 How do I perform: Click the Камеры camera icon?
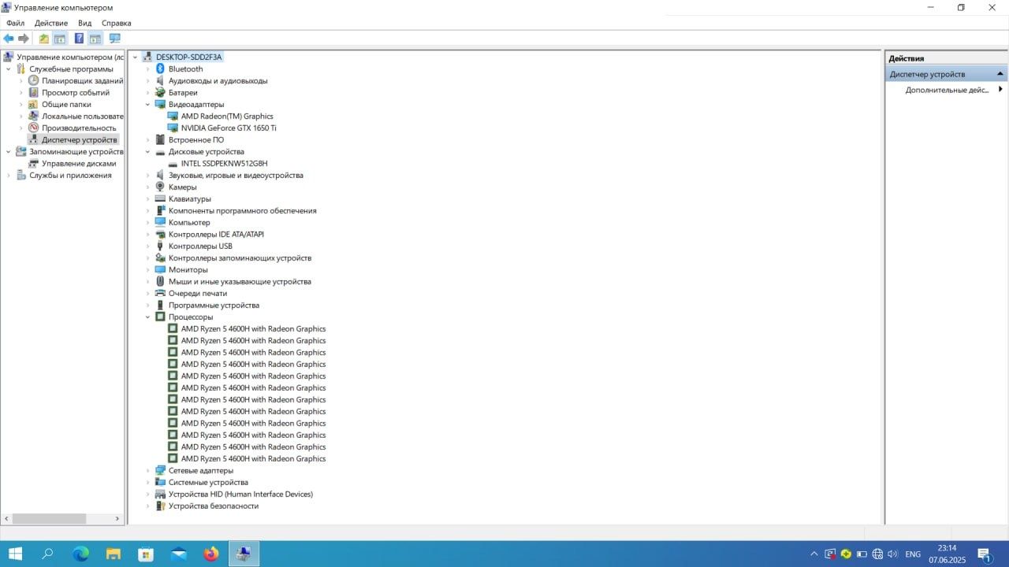(160, 187)
